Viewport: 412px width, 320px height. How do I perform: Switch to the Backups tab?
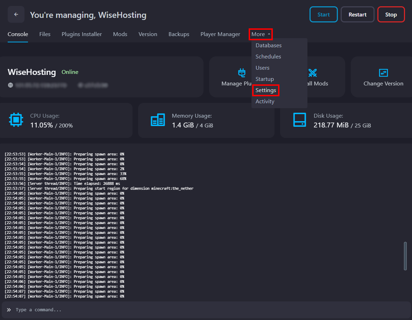pyautogui.click(x=179, y=34)
